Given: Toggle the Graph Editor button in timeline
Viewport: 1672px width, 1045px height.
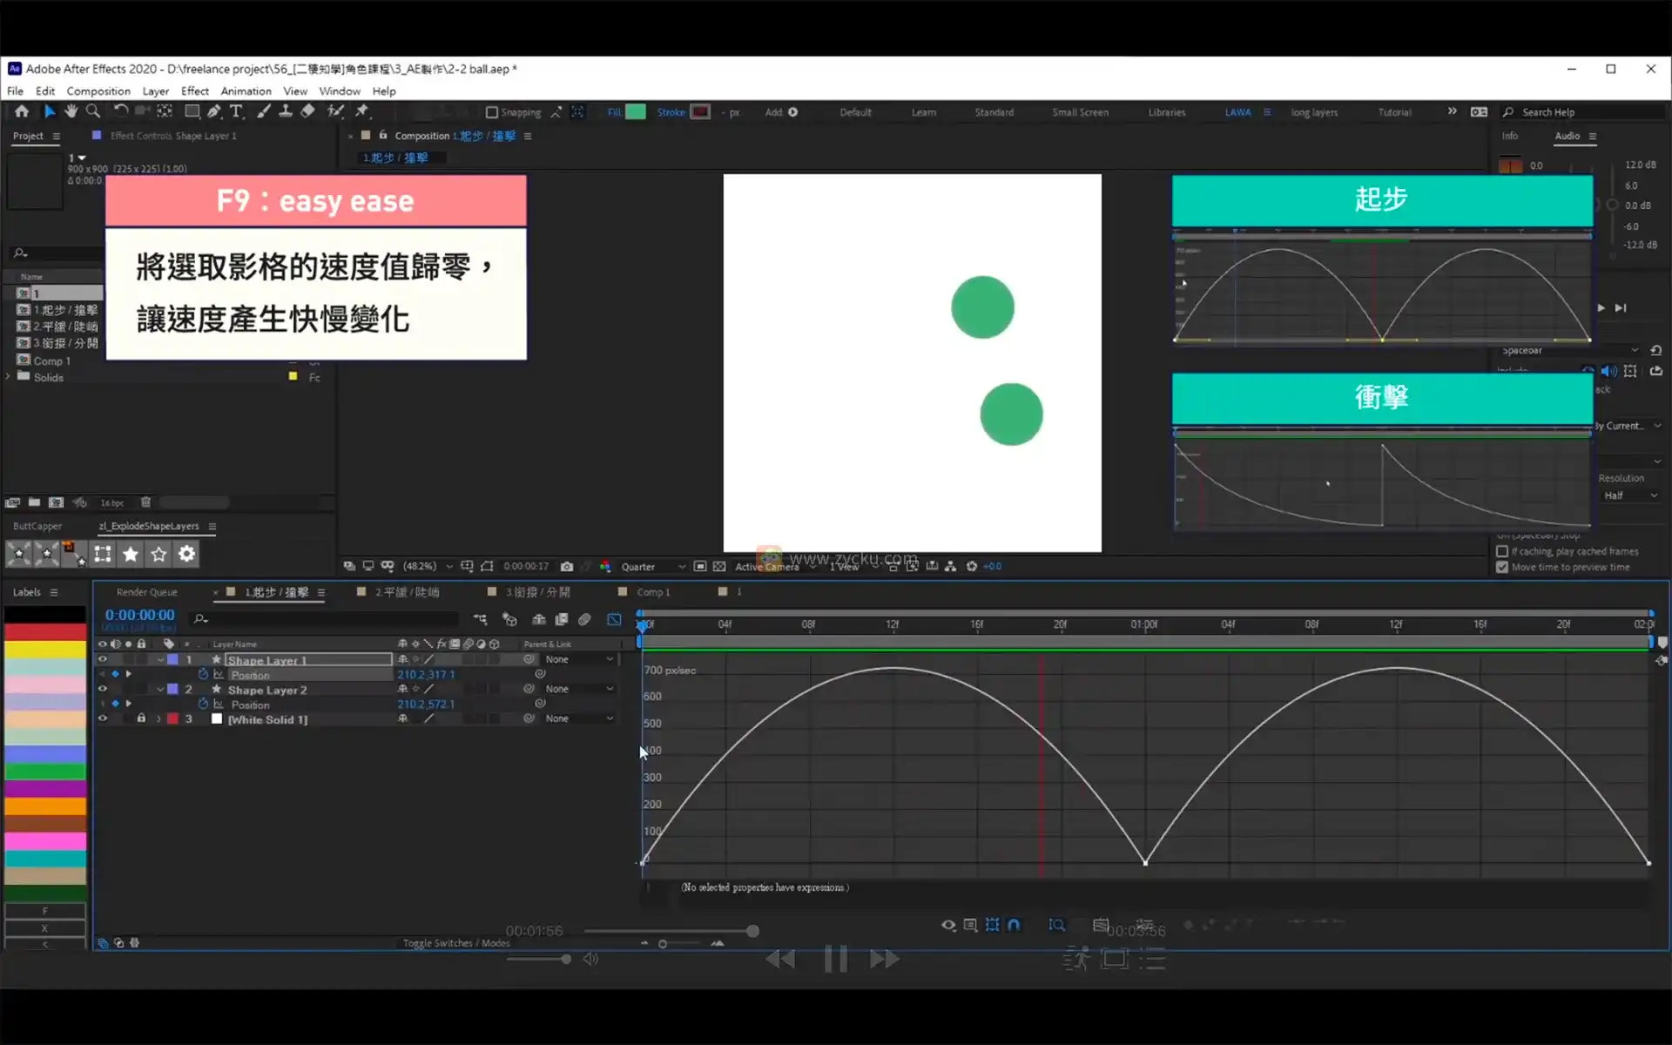Looking at the screenshot, I should pos(614,619).
